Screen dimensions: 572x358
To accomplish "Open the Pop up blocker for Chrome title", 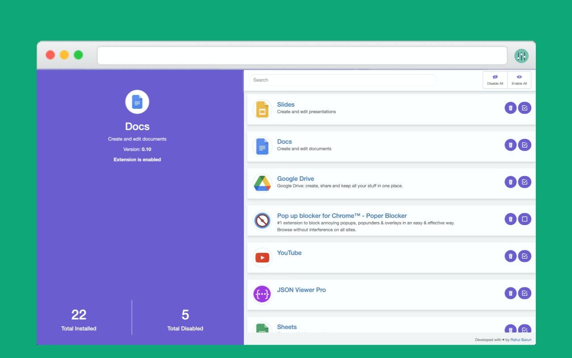I will pos(342,216).
